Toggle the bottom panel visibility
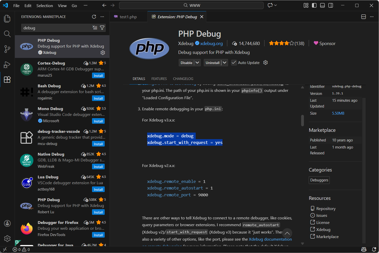This screenshot has height=253, width=379. pyautogui.click(x=322, y=5)
